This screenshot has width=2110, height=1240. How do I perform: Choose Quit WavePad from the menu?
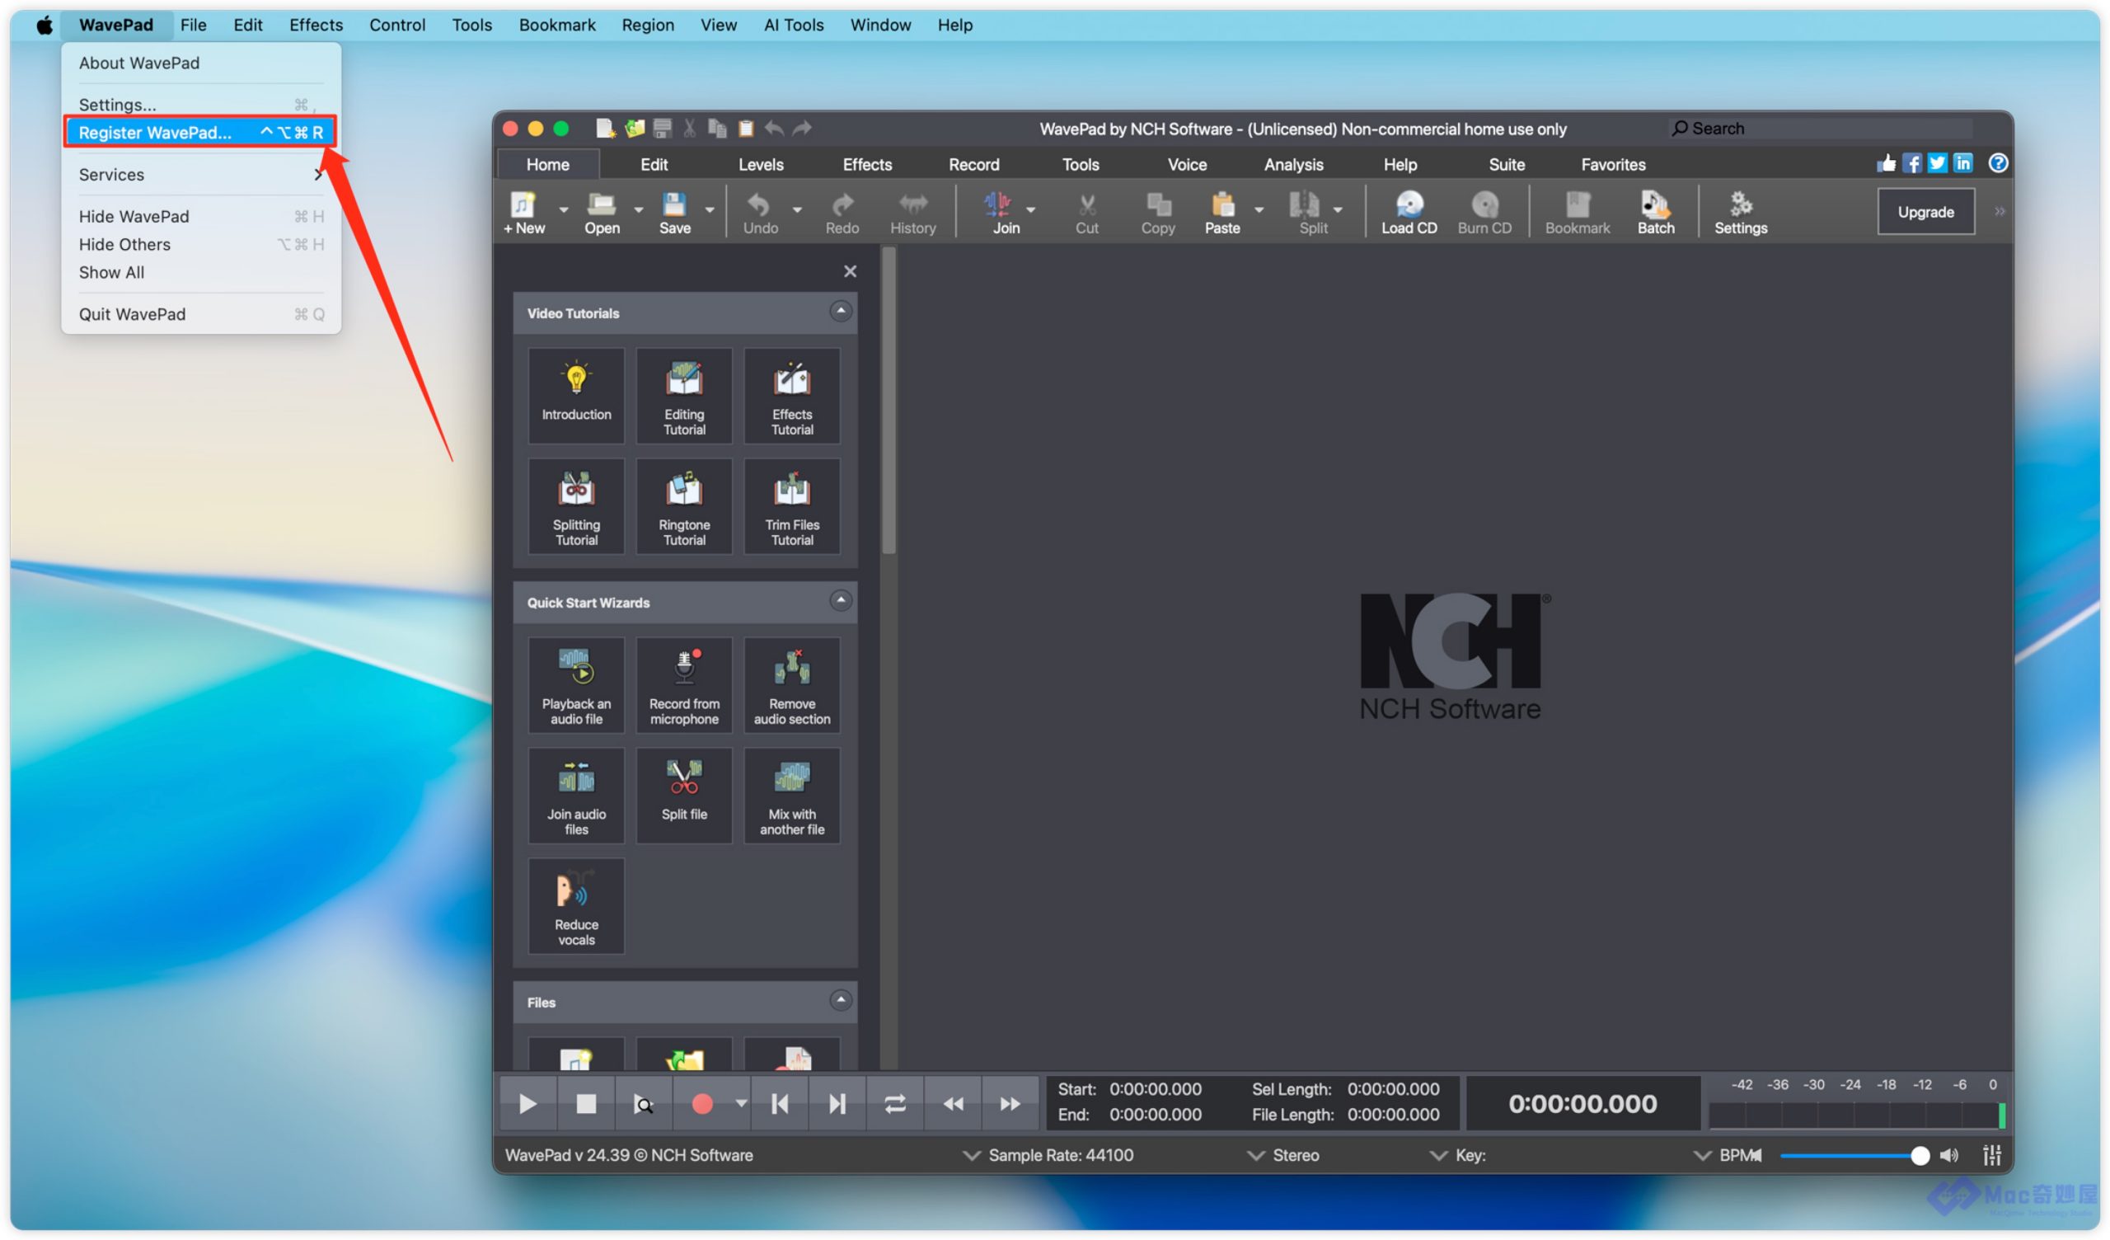click(201, 314)
